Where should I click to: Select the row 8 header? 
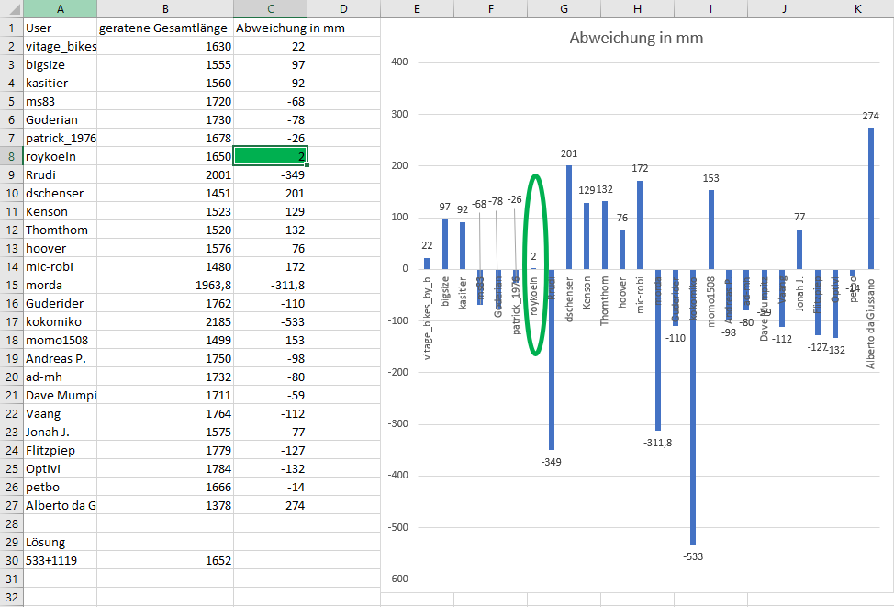11,156
